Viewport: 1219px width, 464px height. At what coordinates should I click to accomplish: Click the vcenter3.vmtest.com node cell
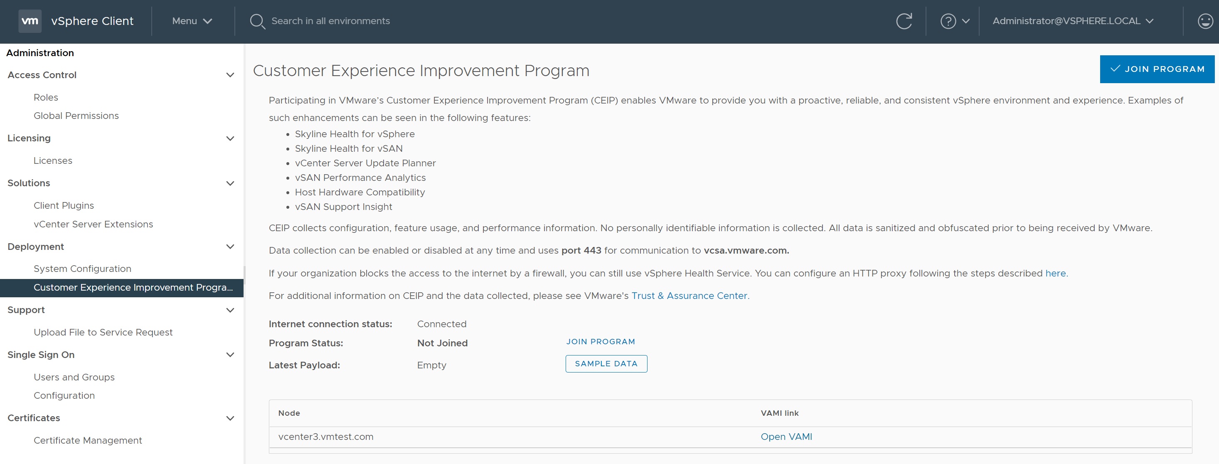pos(325,437)
